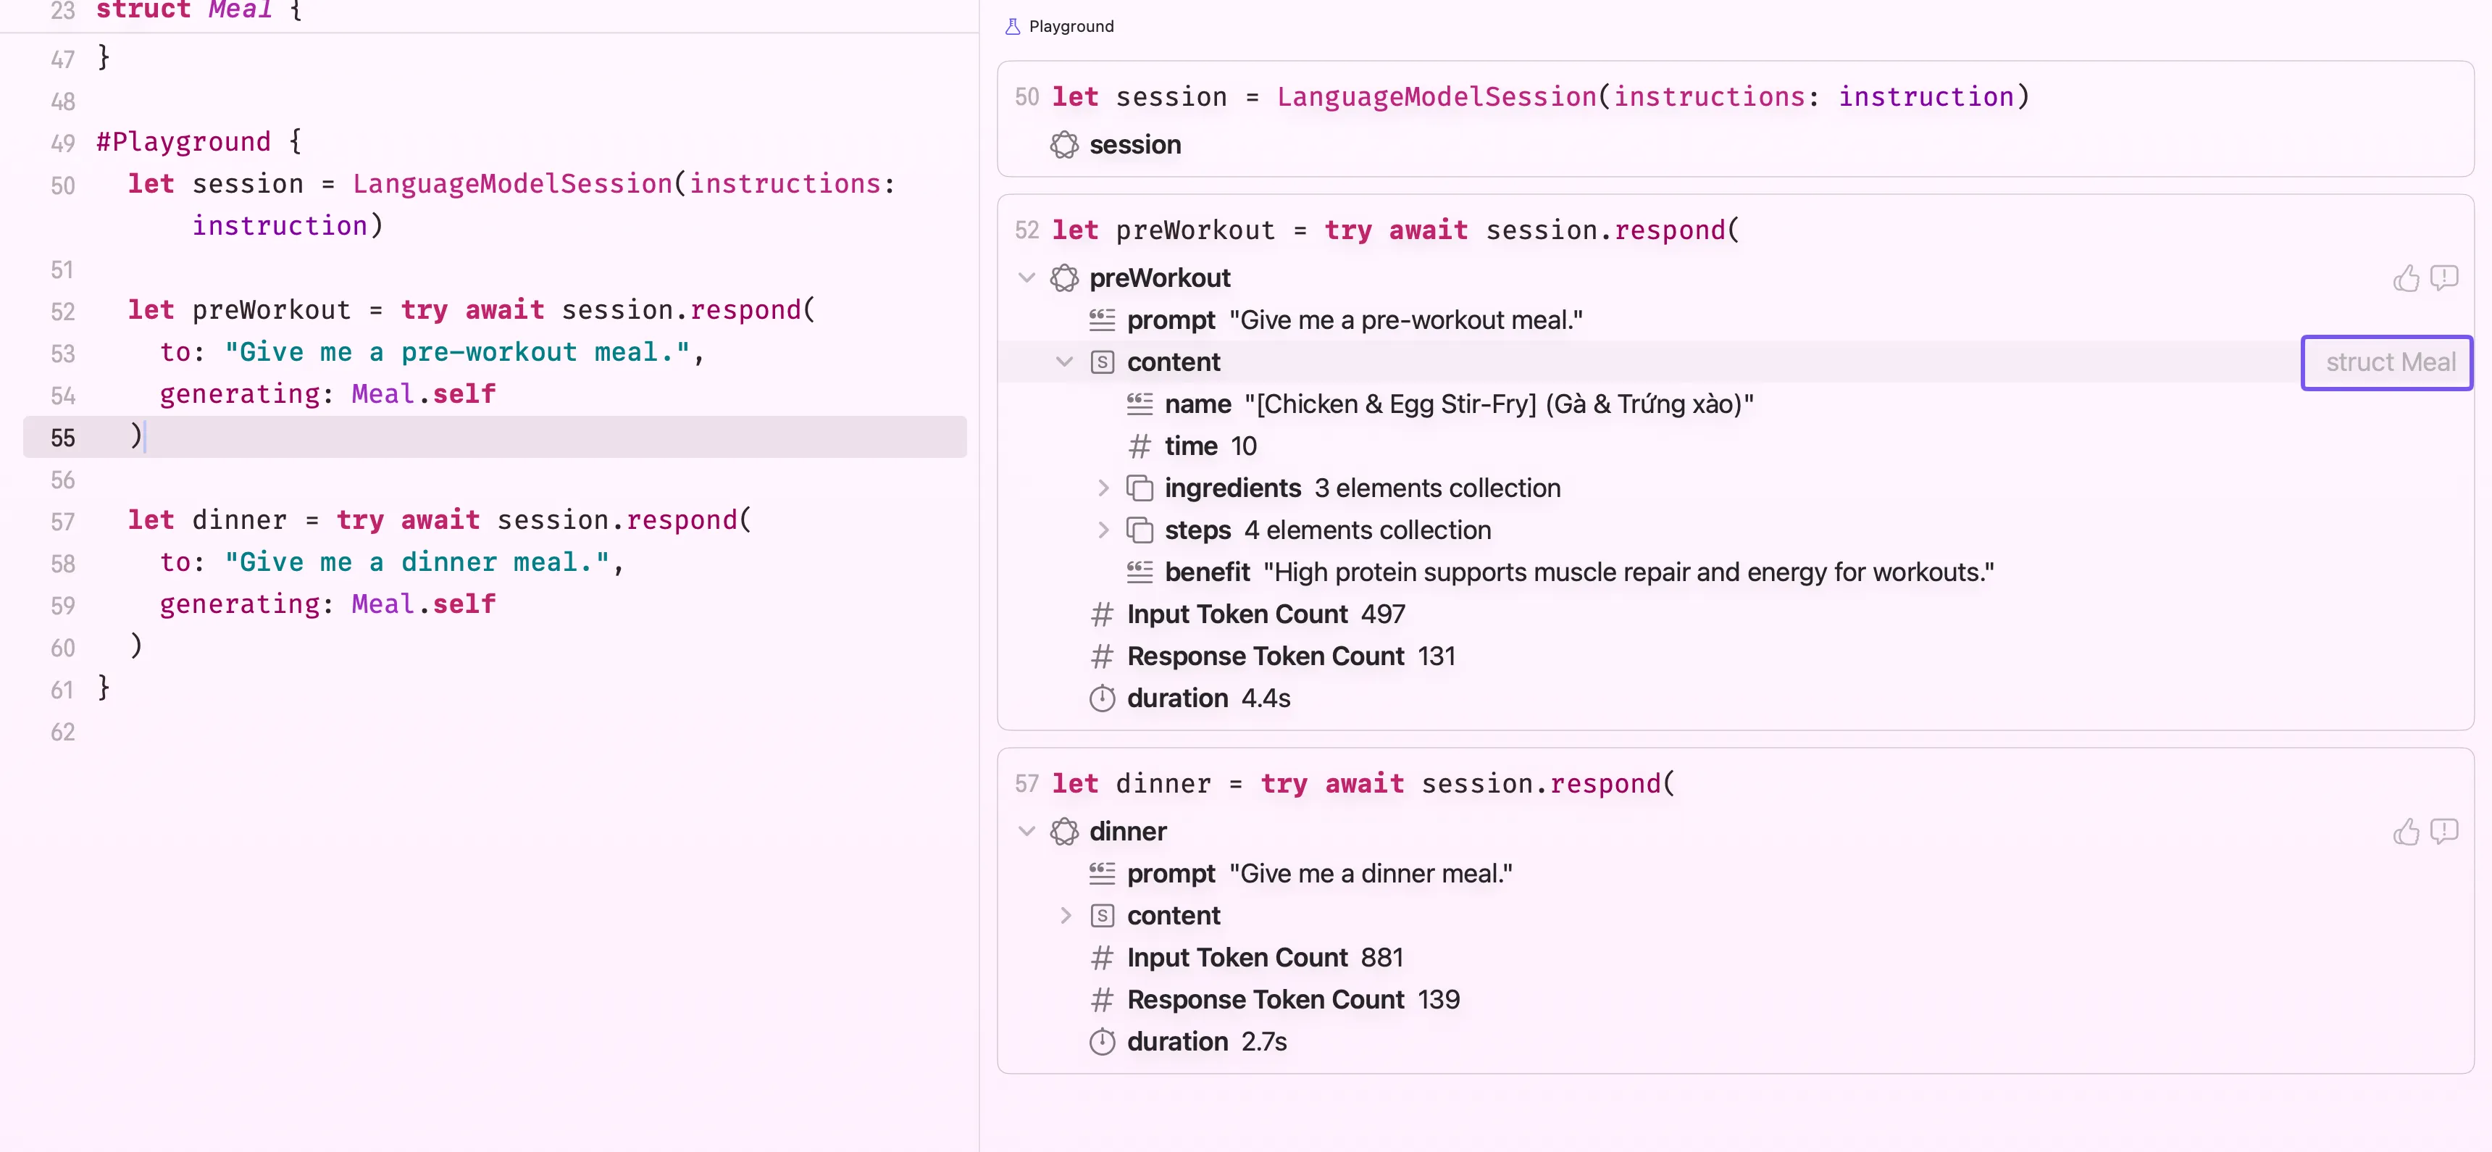Screen dimensions: 2492x1152
Task: Click line 57 code header in results
Action: (1363, 783)
